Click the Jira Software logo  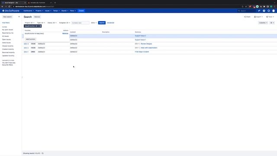point(11,11)
